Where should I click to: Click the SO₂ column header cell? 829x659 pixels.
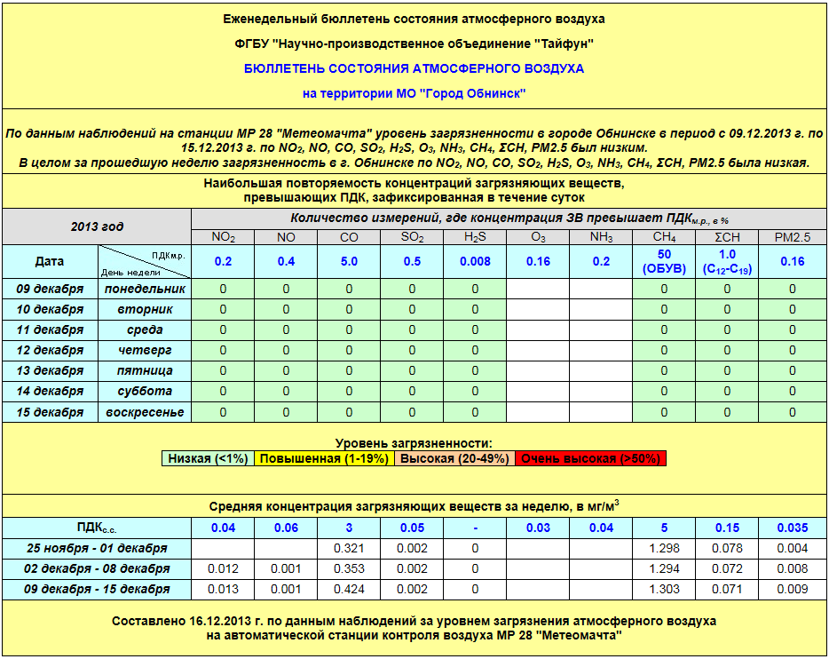click(x=412, y=237)
